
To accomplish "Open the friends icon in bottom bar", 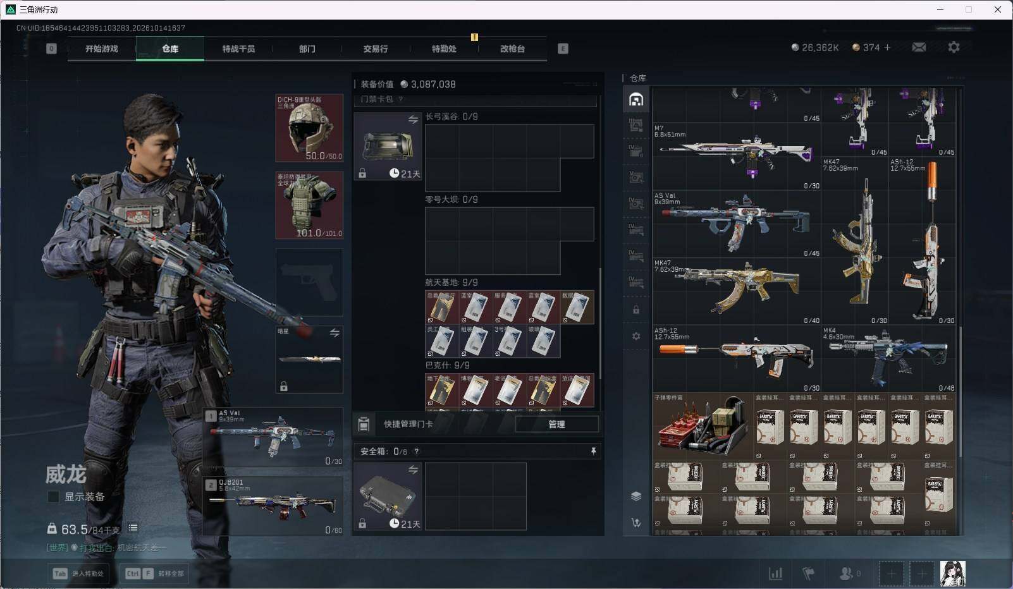I will [846, 573].
